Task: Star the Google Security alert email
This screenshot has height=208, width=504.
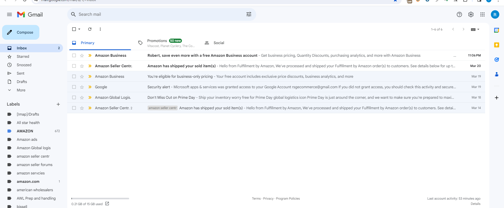Action: [x=82, y=87]
